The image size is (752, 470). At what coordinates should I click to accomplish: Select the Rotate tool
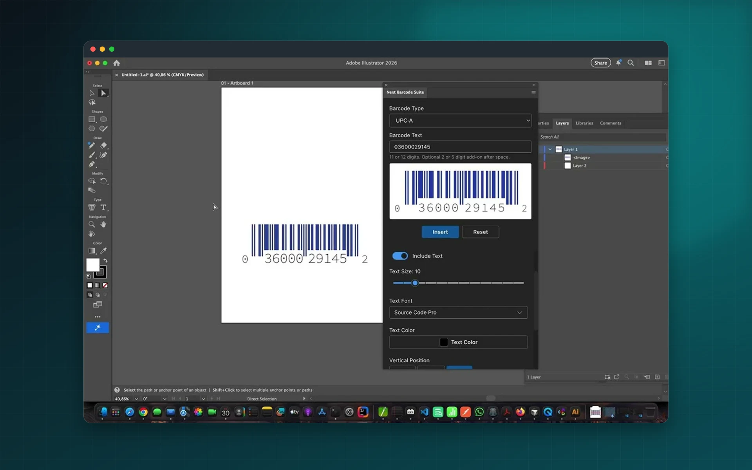(x=103, y=181)
